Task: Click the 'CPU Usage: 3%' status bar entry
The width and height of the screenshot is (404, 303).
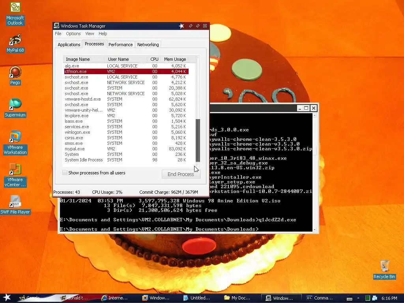Action: coord(107,192)
